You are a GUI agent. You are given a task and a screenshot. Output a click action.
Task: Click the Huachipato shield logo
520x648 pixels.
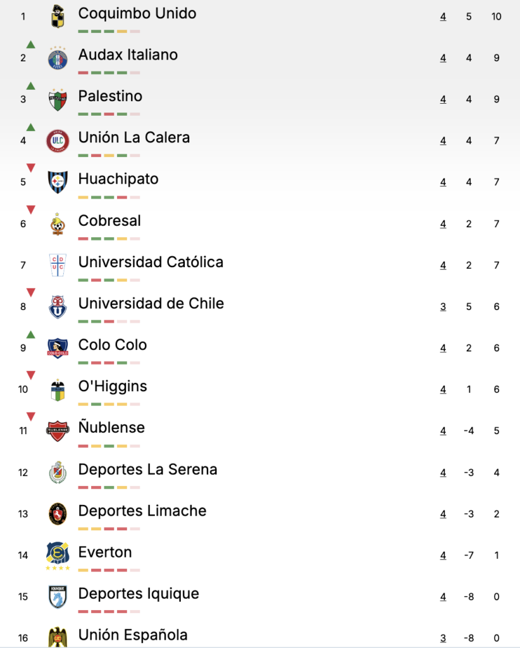point(58,182)
